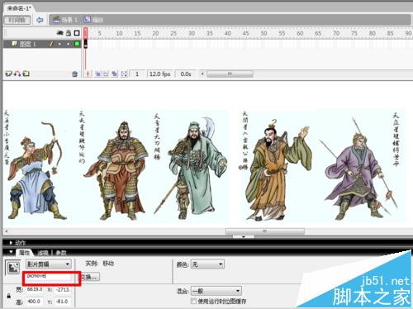413x309 pixels.
Task: Click the X position value field
Action: pos(63,289)
